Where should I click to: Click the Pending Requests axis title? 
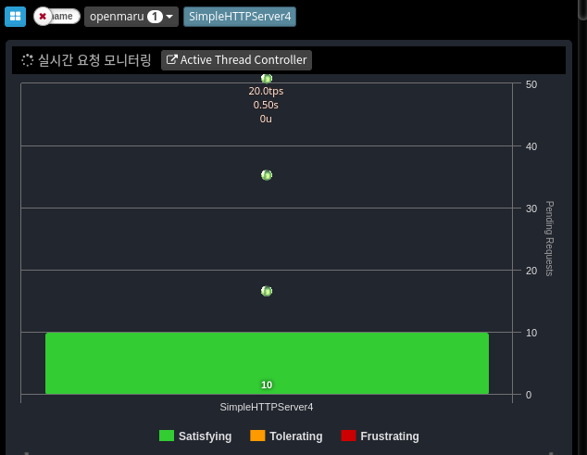click(549, 238)
